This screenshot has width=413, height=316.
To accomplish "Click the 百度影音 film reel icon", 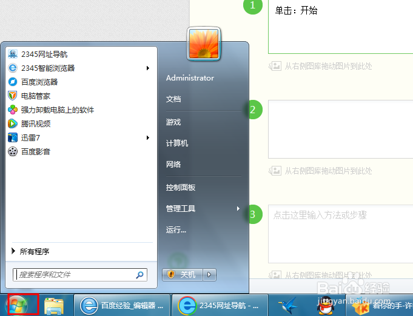I will [13, 151].
